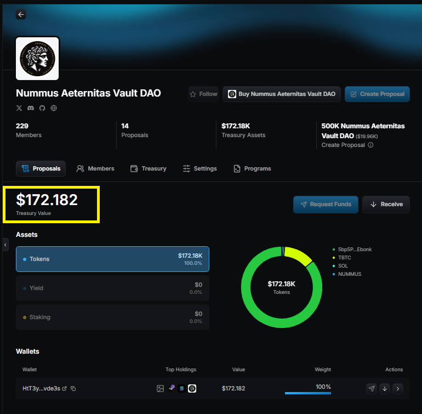Open the website globe icon
The width and height of the screenshot is (422, 414).
pos(54,108)
